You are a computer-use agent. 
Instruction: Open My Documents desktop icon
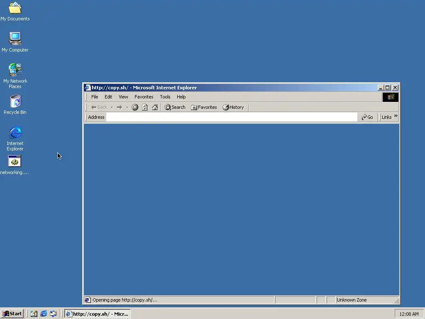pos(15,11)
